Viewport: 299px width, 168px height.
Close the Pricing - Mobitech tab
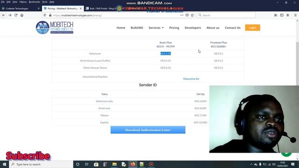(x=81, y=8)
